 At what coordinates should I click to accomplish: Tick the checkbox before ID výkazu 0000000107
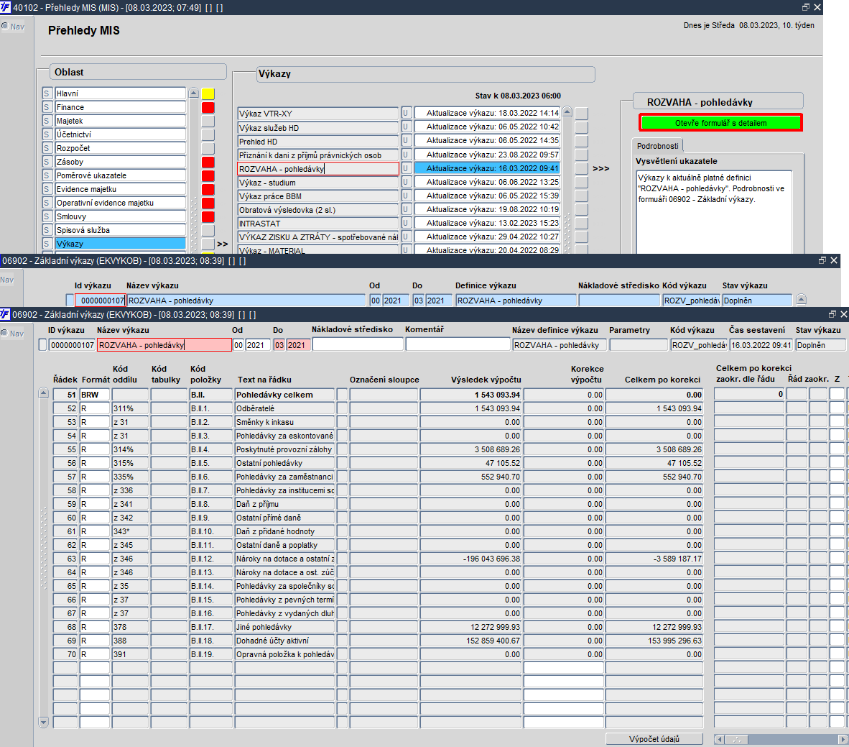pyautogui.click(x=43, y=345)
